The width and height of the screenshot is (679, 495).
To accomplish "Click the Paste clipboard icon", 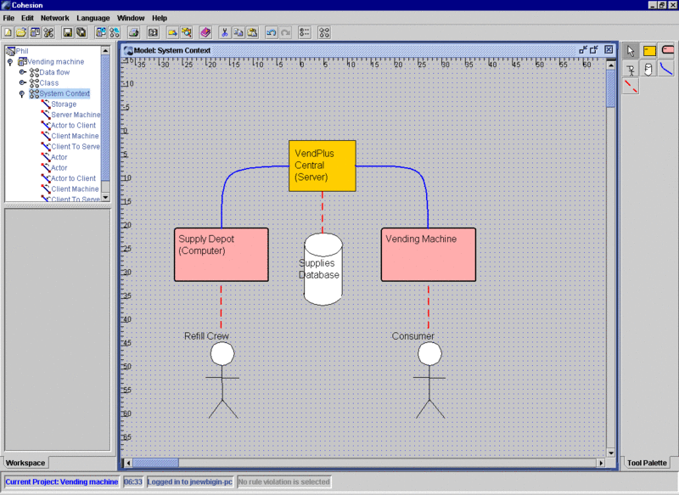I will tap(252, 32).
